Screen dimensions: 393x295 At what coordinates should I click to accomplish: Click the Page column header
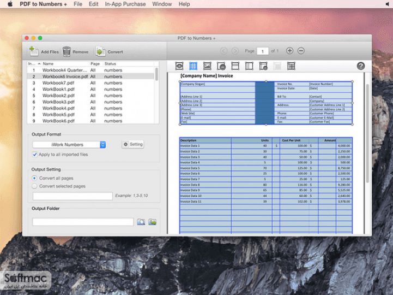95,64
